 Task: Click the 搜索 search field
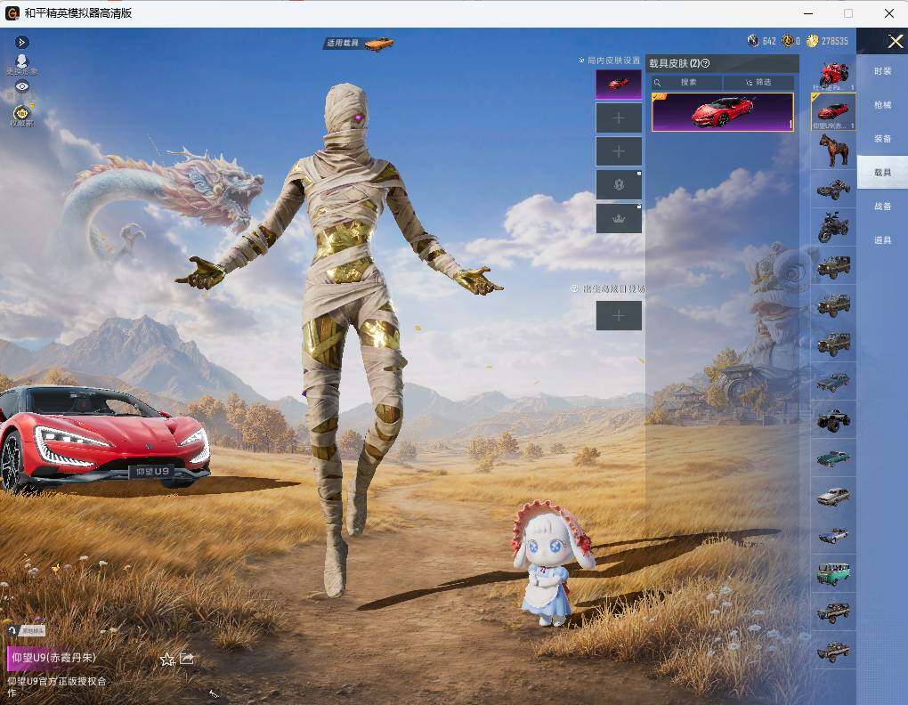click(x=687, y=82)
